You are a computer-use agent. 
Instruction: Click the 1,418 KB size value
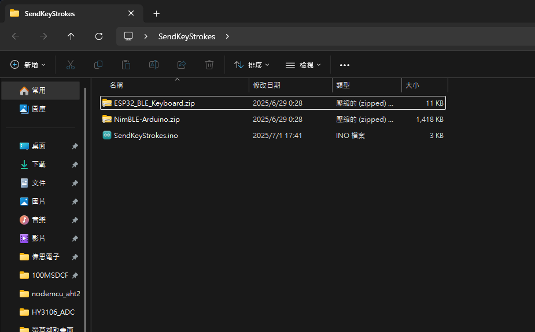(430, 119)
